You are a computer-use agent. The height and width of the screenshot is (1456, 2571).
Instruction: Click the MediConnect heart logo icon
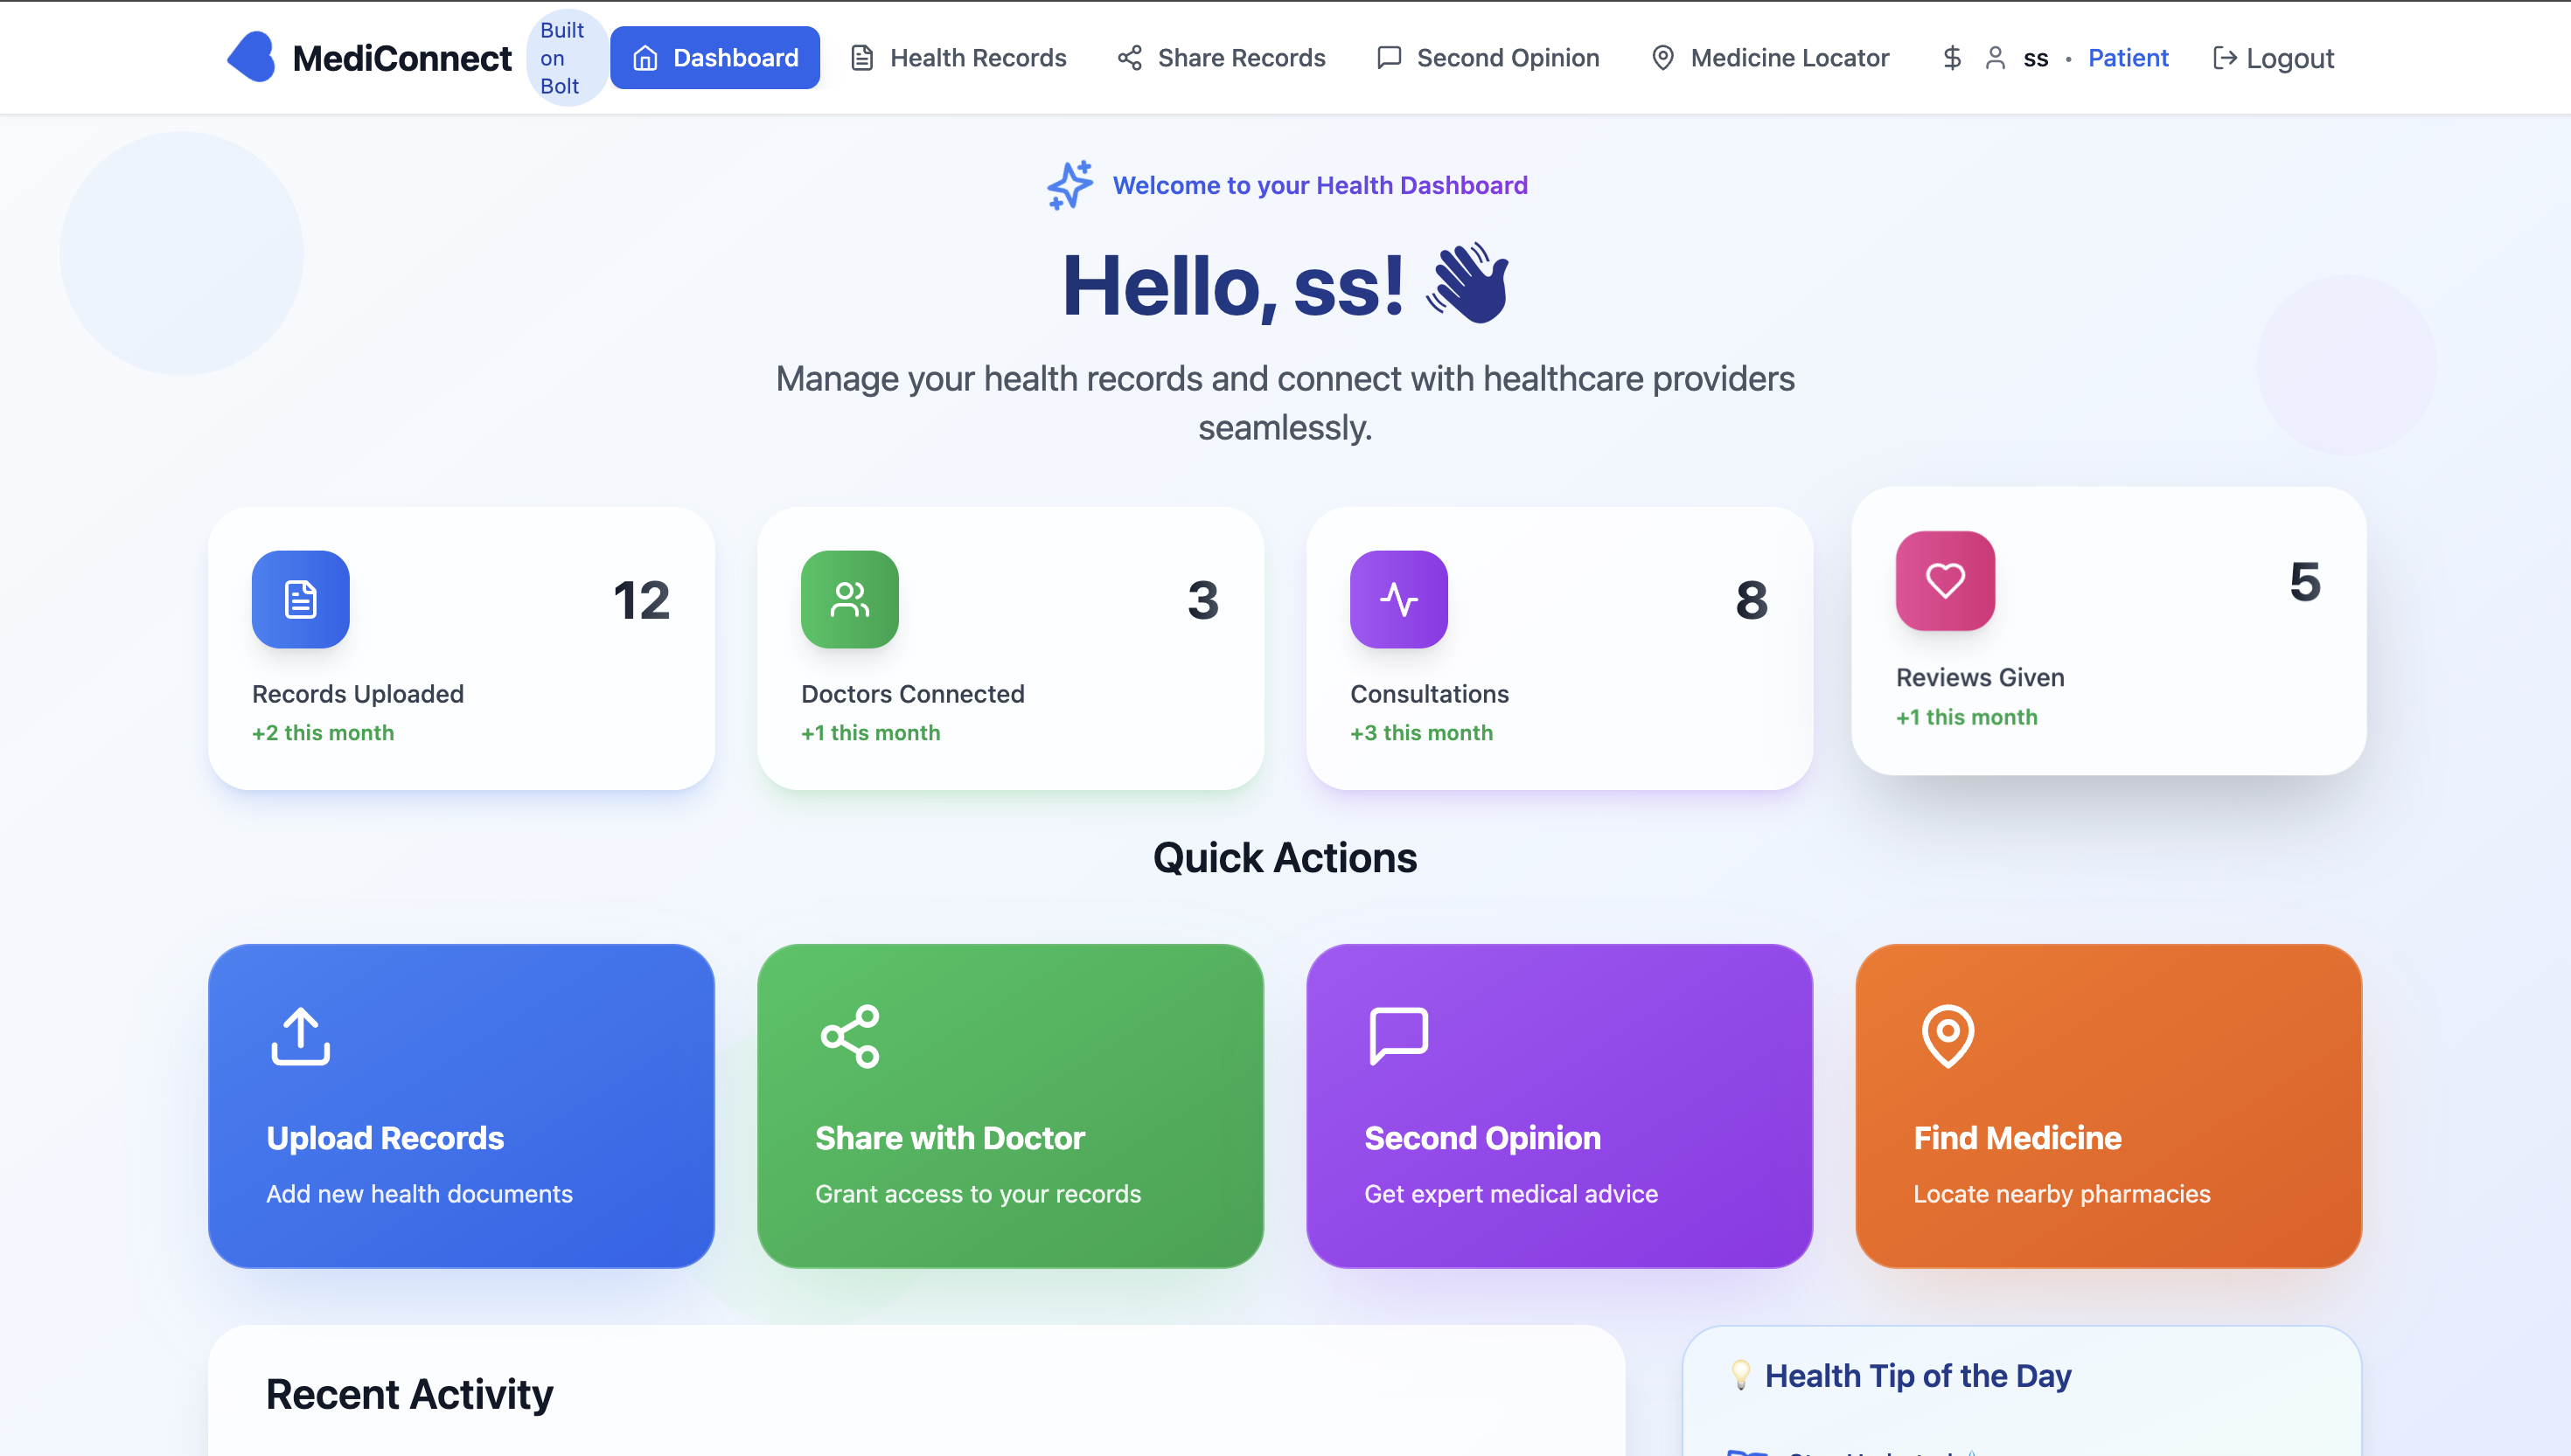[x=251, y=57]
